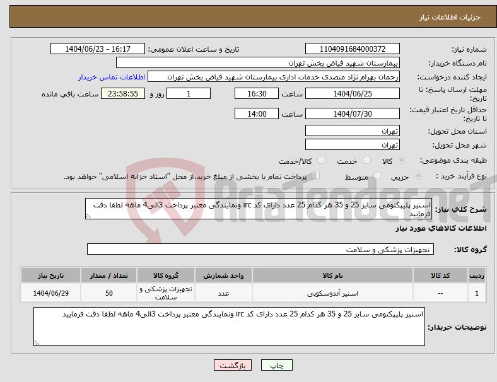Click resize handle of شرح کلی نیاز textarea
This screenshot has width=497, height=382.
pyautogui.click(x=88, y=216)
